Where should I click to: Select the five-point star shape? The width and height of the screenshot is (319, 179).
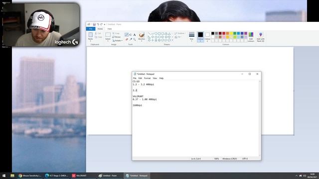pos(156,40)
